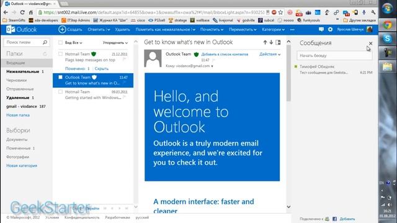Toggle flag on Flags keep messages message
Screen dimensions: 397x223
124,59
